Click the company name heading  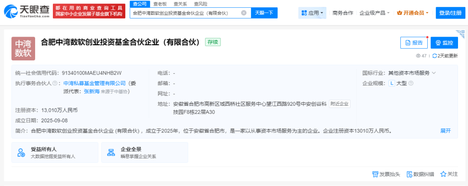click(120, 42)
